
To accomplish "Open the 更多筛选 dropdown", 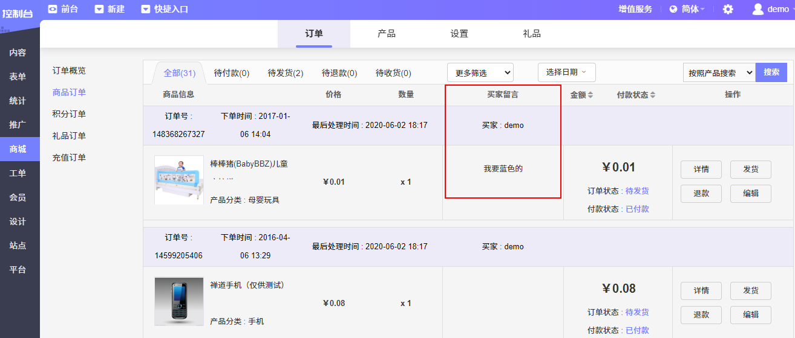I will pyautogui.click(x=480, y=72).
